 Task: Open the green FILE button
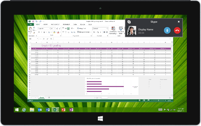tap(31, 24)
